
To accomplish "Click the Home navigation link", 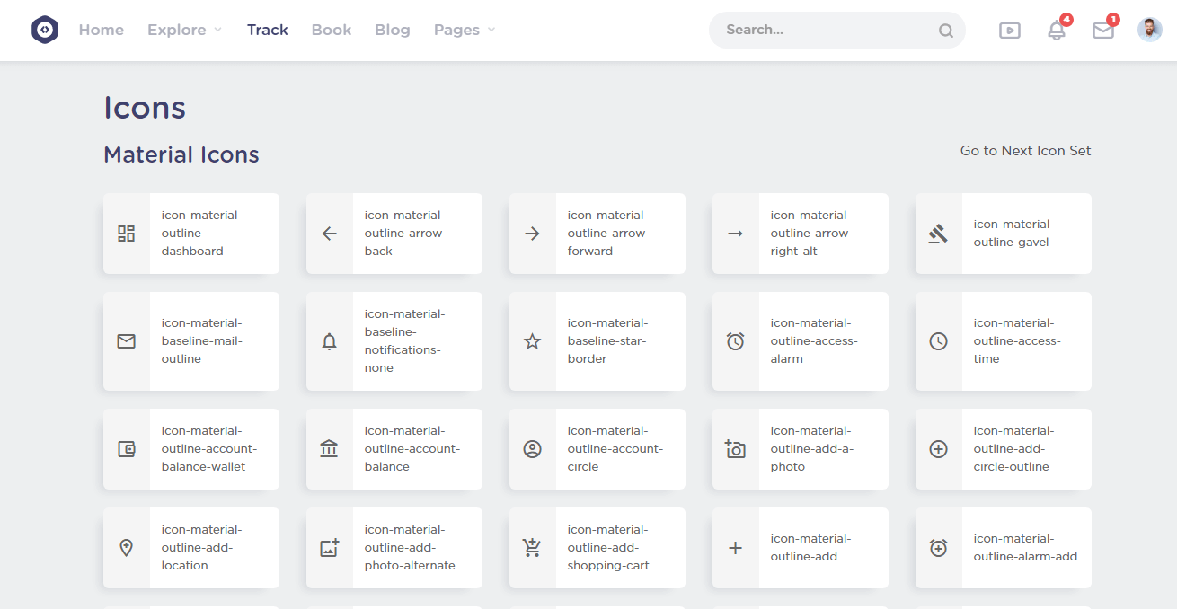I will click(x=101, y=30).
